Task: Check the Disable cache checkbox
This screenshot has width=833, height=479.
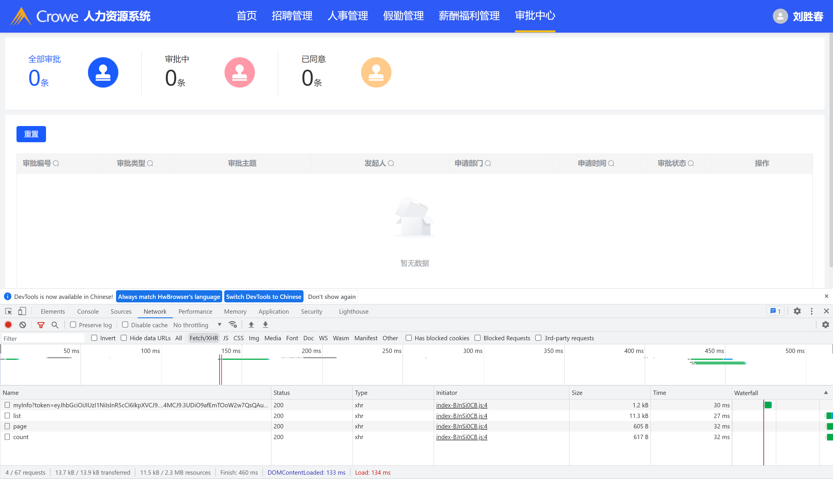Action: (125, 325)
